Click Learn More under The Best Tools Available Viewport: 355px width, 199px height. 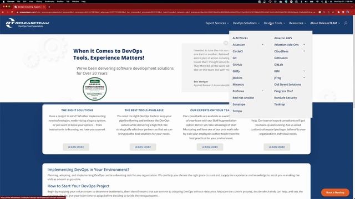click(143, 147)
